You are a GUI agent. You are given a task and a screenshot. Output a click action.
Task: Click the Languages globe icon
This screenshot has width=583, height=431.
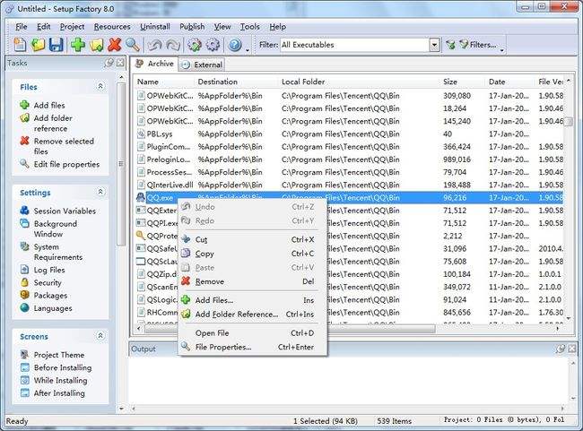coord(24,307)
